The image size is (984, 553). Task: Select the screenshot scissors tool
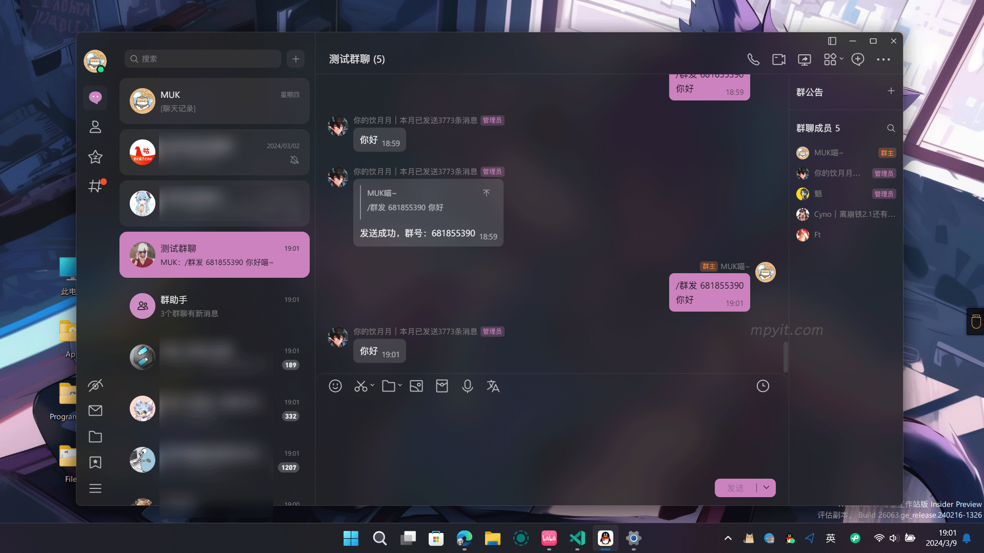point(361,386)
